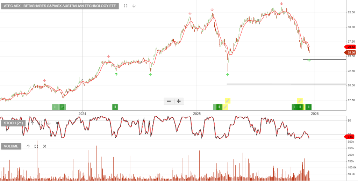Click the rightmost green event marker near 2026

point(309,107)
